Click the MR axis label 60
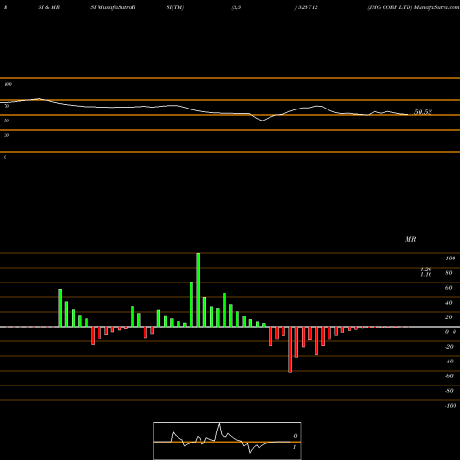 (449, 288)
